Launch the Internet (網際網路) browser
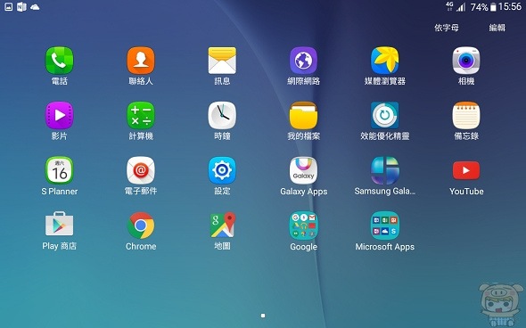The height and width of the screenshot is (328, 526). click(304, 61)
